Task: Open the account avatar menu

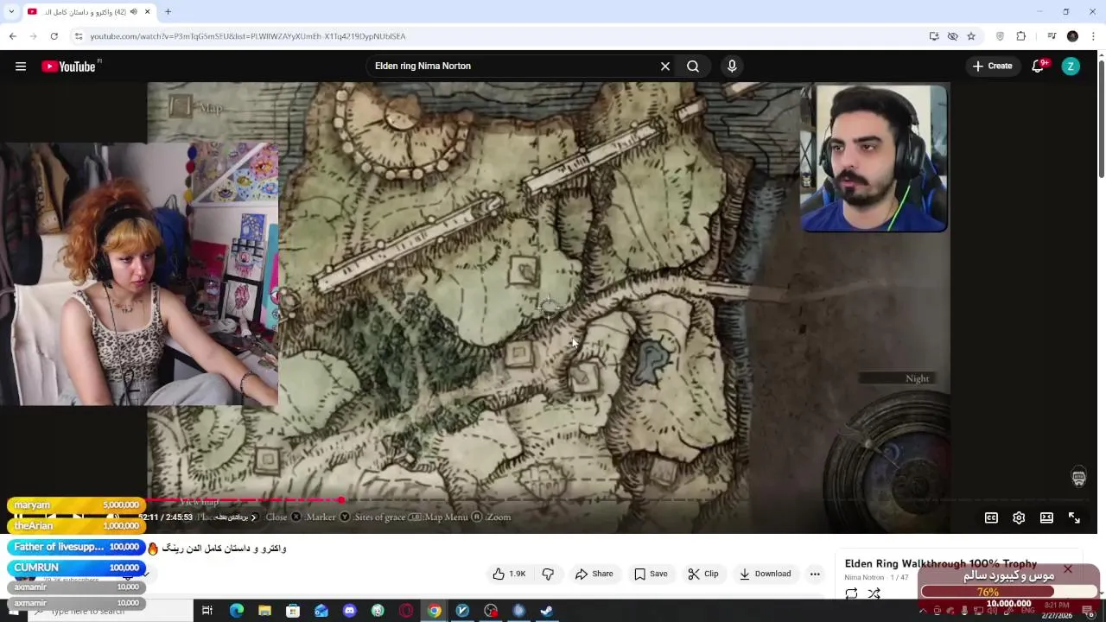Action: [1071, 67]
